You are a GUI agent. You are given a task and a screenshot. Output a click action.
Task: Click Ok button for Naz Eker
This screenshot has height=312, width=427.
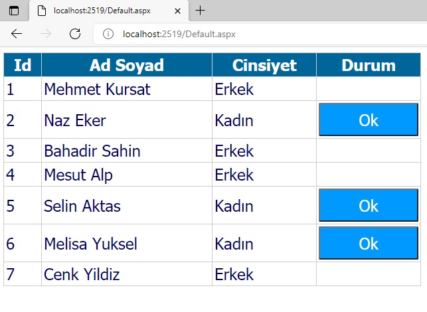coord(369,119)
